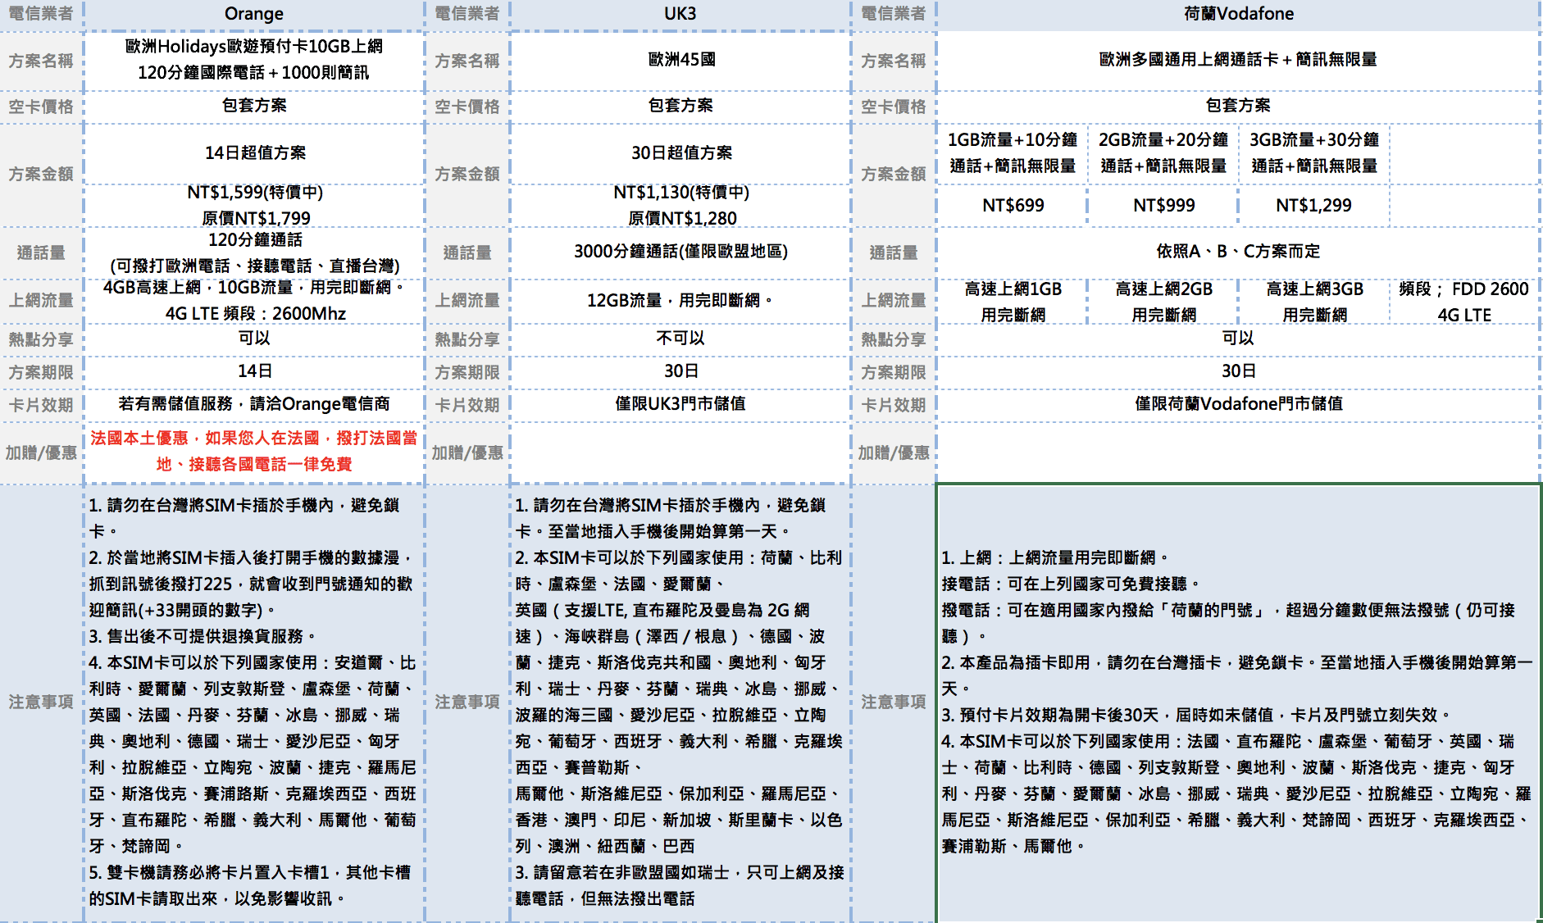Image resolution: width=1543 pixels, height=923 pixels.
Task: Click the 12GB流量，用完即斷網 cell
Action: coord(680,301)
